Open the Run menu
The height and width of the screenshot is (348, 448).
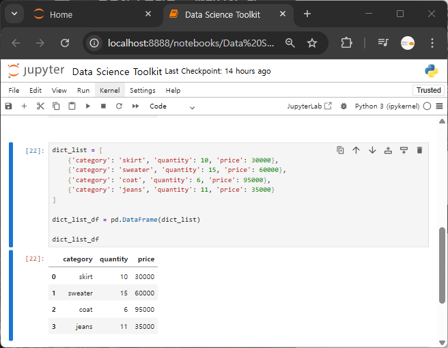(83, 91)
